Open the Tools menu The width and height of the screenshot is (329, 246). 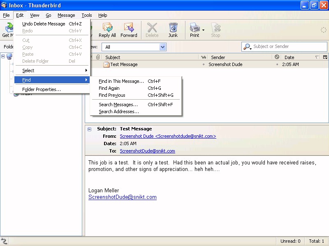pyautogui.click(x=87, y=15)
